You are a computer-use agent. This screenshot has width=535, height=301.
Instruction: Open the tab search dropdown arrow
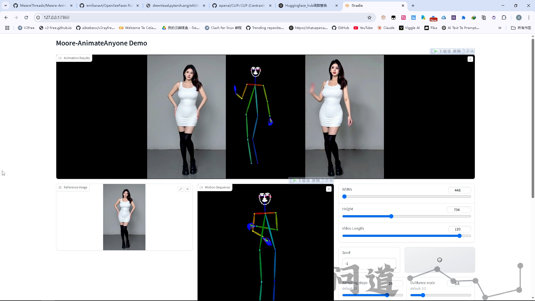tap(6, 6)
